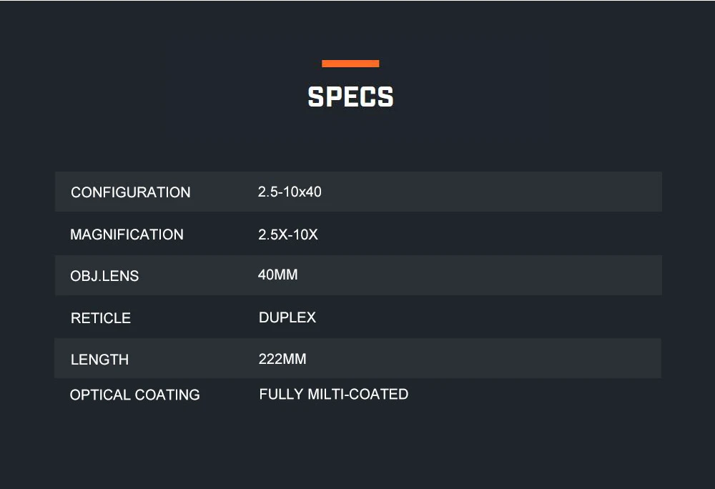Click the 2.5X-10X magnification value

point(287,234)
